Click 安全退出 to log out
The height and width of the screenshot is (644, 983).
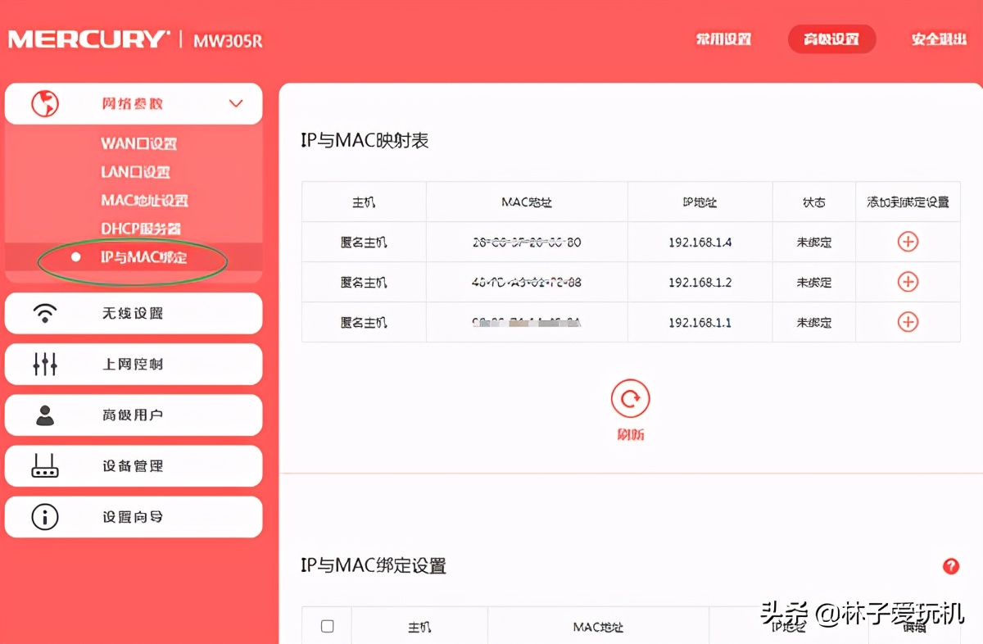pyautogui.click(x=938, y=39)
